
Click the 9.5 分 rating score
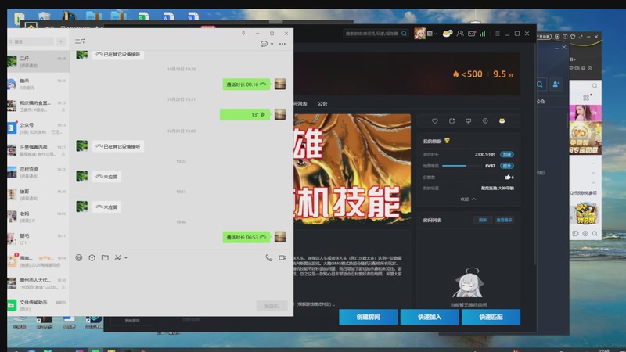pyautogui.click(x=503, y=74)
